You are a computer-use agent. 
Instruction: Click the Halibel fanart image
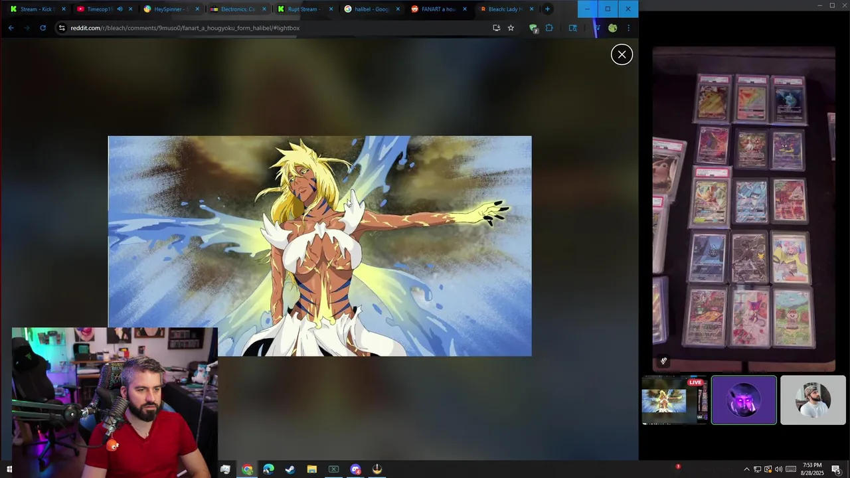click(319, 246)
